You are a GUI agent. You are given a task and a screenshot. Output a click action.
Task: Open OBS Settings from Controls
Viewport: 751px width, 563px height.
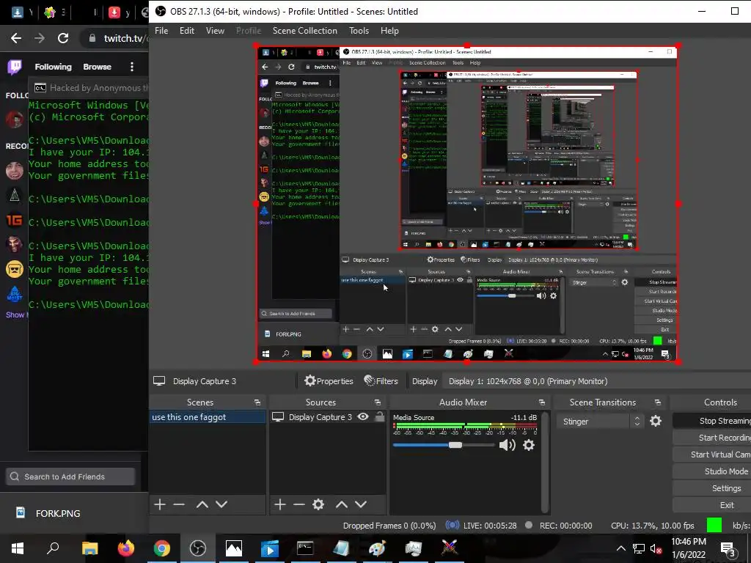pyautogui.click(x=711, y=488)
